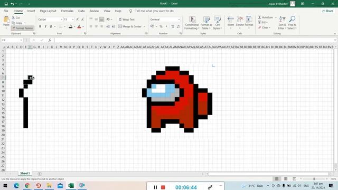Switch to the Data tab
Viewport: 338px width, 190px height.
pyautogui.click(x=81, y=11)
